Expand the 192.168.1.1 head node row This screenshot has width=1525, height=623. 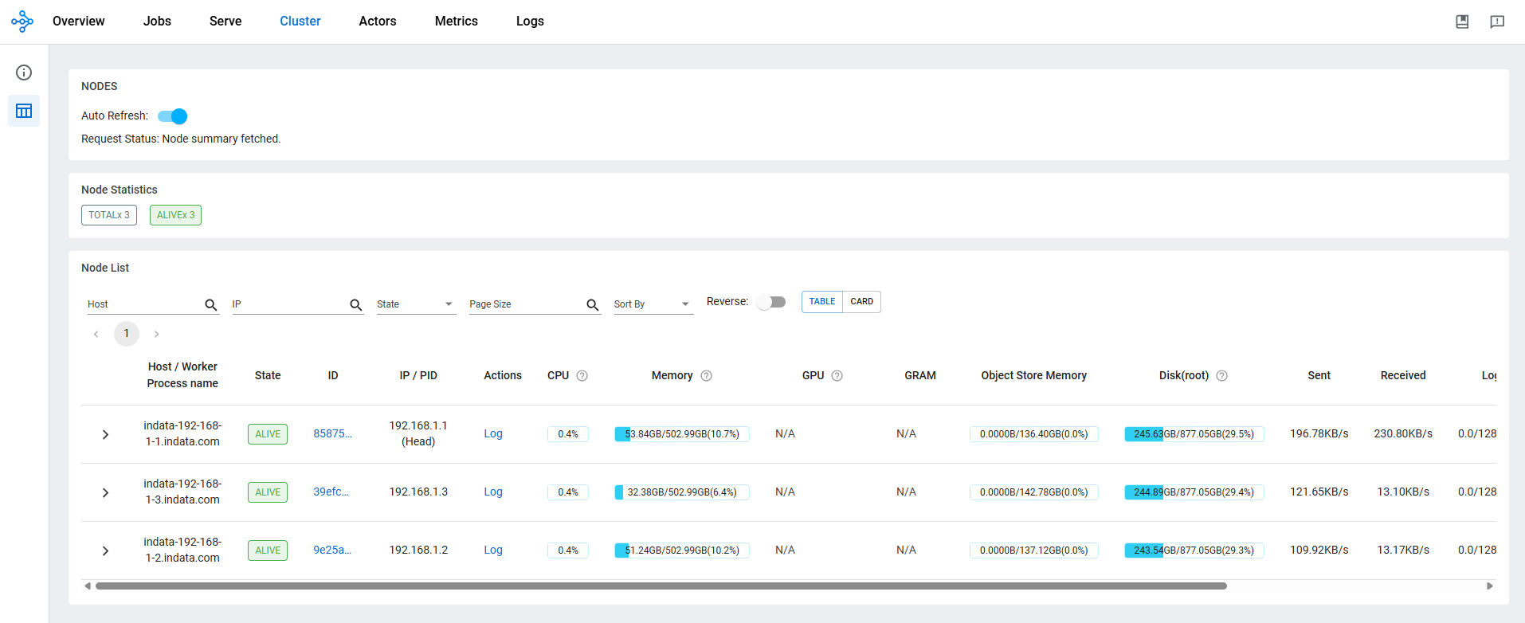coord(105,434)
